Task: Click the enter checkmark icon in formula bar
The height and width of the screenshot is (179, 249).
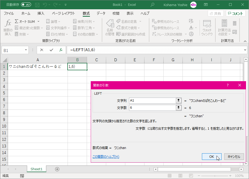Action: 51,50
